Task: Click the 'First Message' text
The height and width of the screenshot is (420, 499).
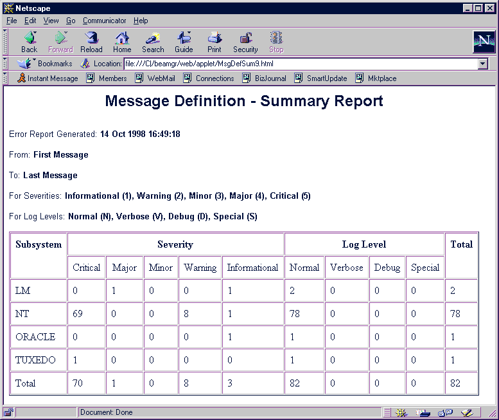Action: [61, 154]
